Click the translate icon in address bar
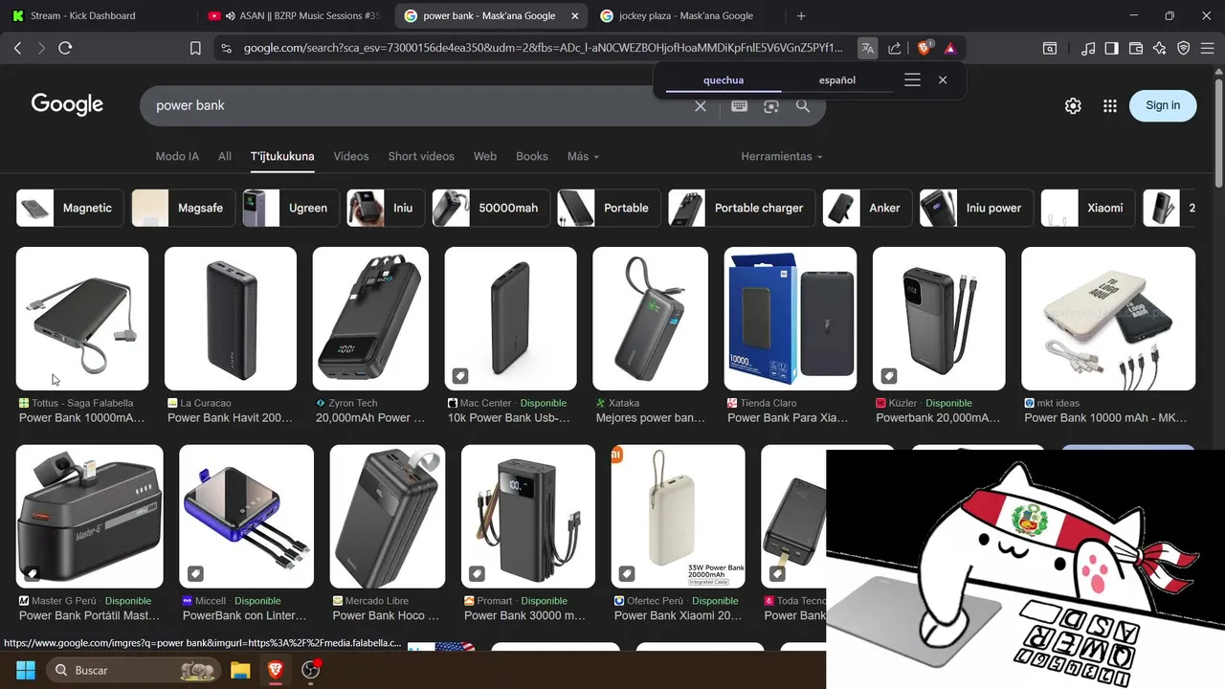The width and height of the screenshot is (1225, 689). pos(867,48)
